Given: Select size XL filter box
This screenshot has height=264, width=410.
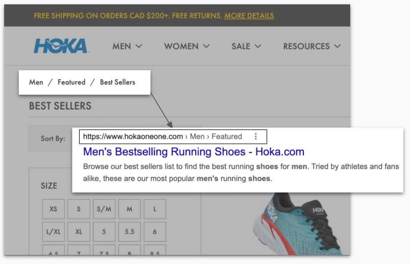Looking at the screenshot, I should tap(79, 231).
